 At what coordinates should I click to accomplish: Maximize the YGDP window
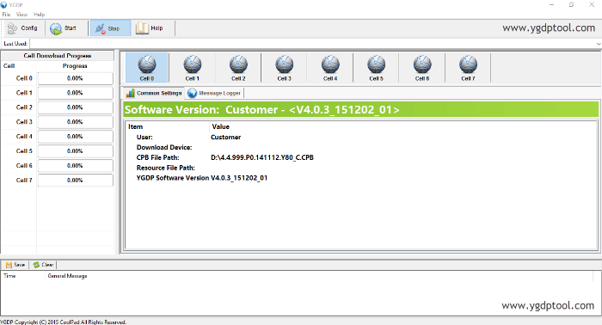tap(571, 4)
